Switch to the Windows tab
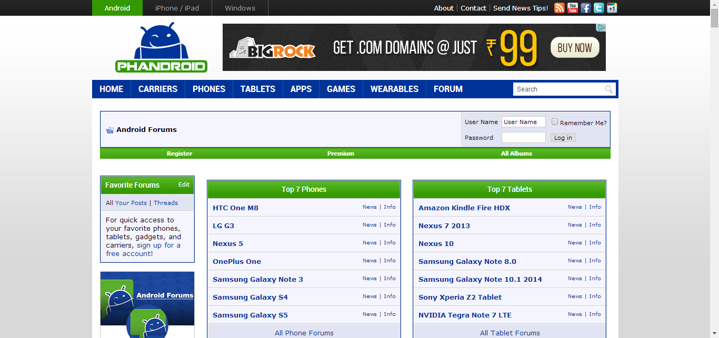The height and width of the screenshot is (338, 719). (240, 8)
